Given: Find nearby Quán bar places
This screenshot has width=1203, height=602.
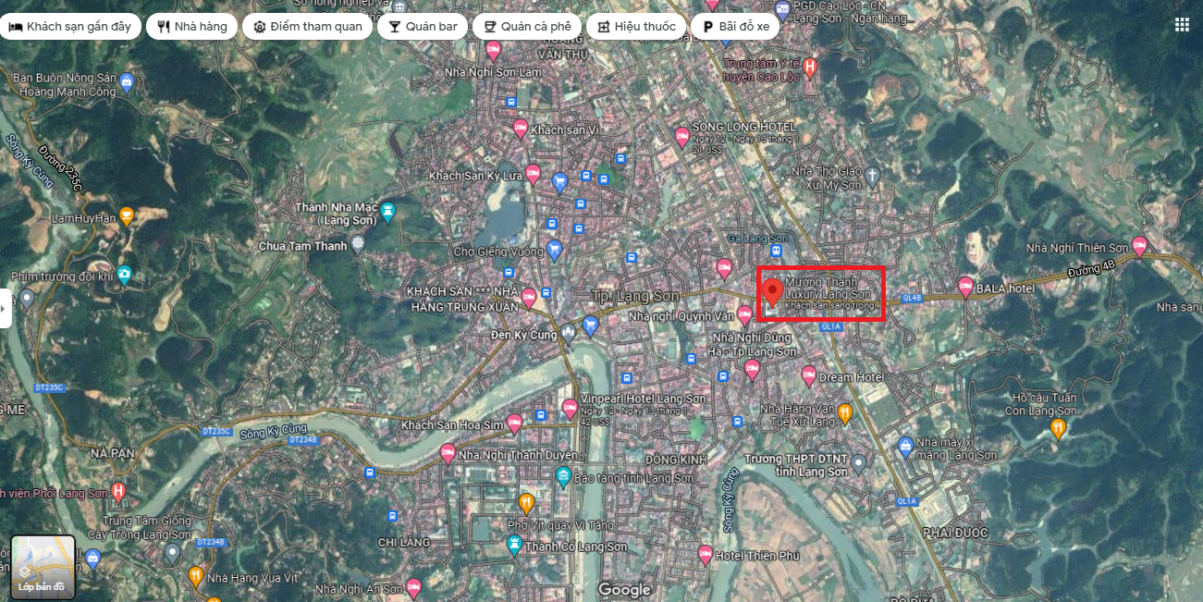Looking at the screenshot, I should coord(424,26).
